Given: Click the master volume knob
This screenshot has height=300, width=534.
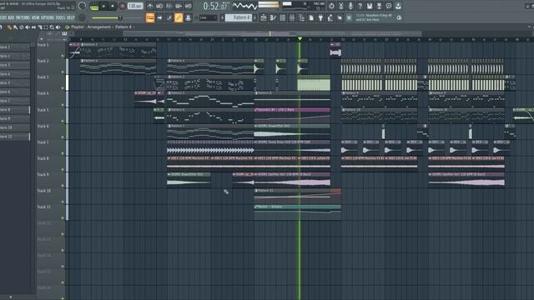Looking at the screenshot, I should coord(82,6).
